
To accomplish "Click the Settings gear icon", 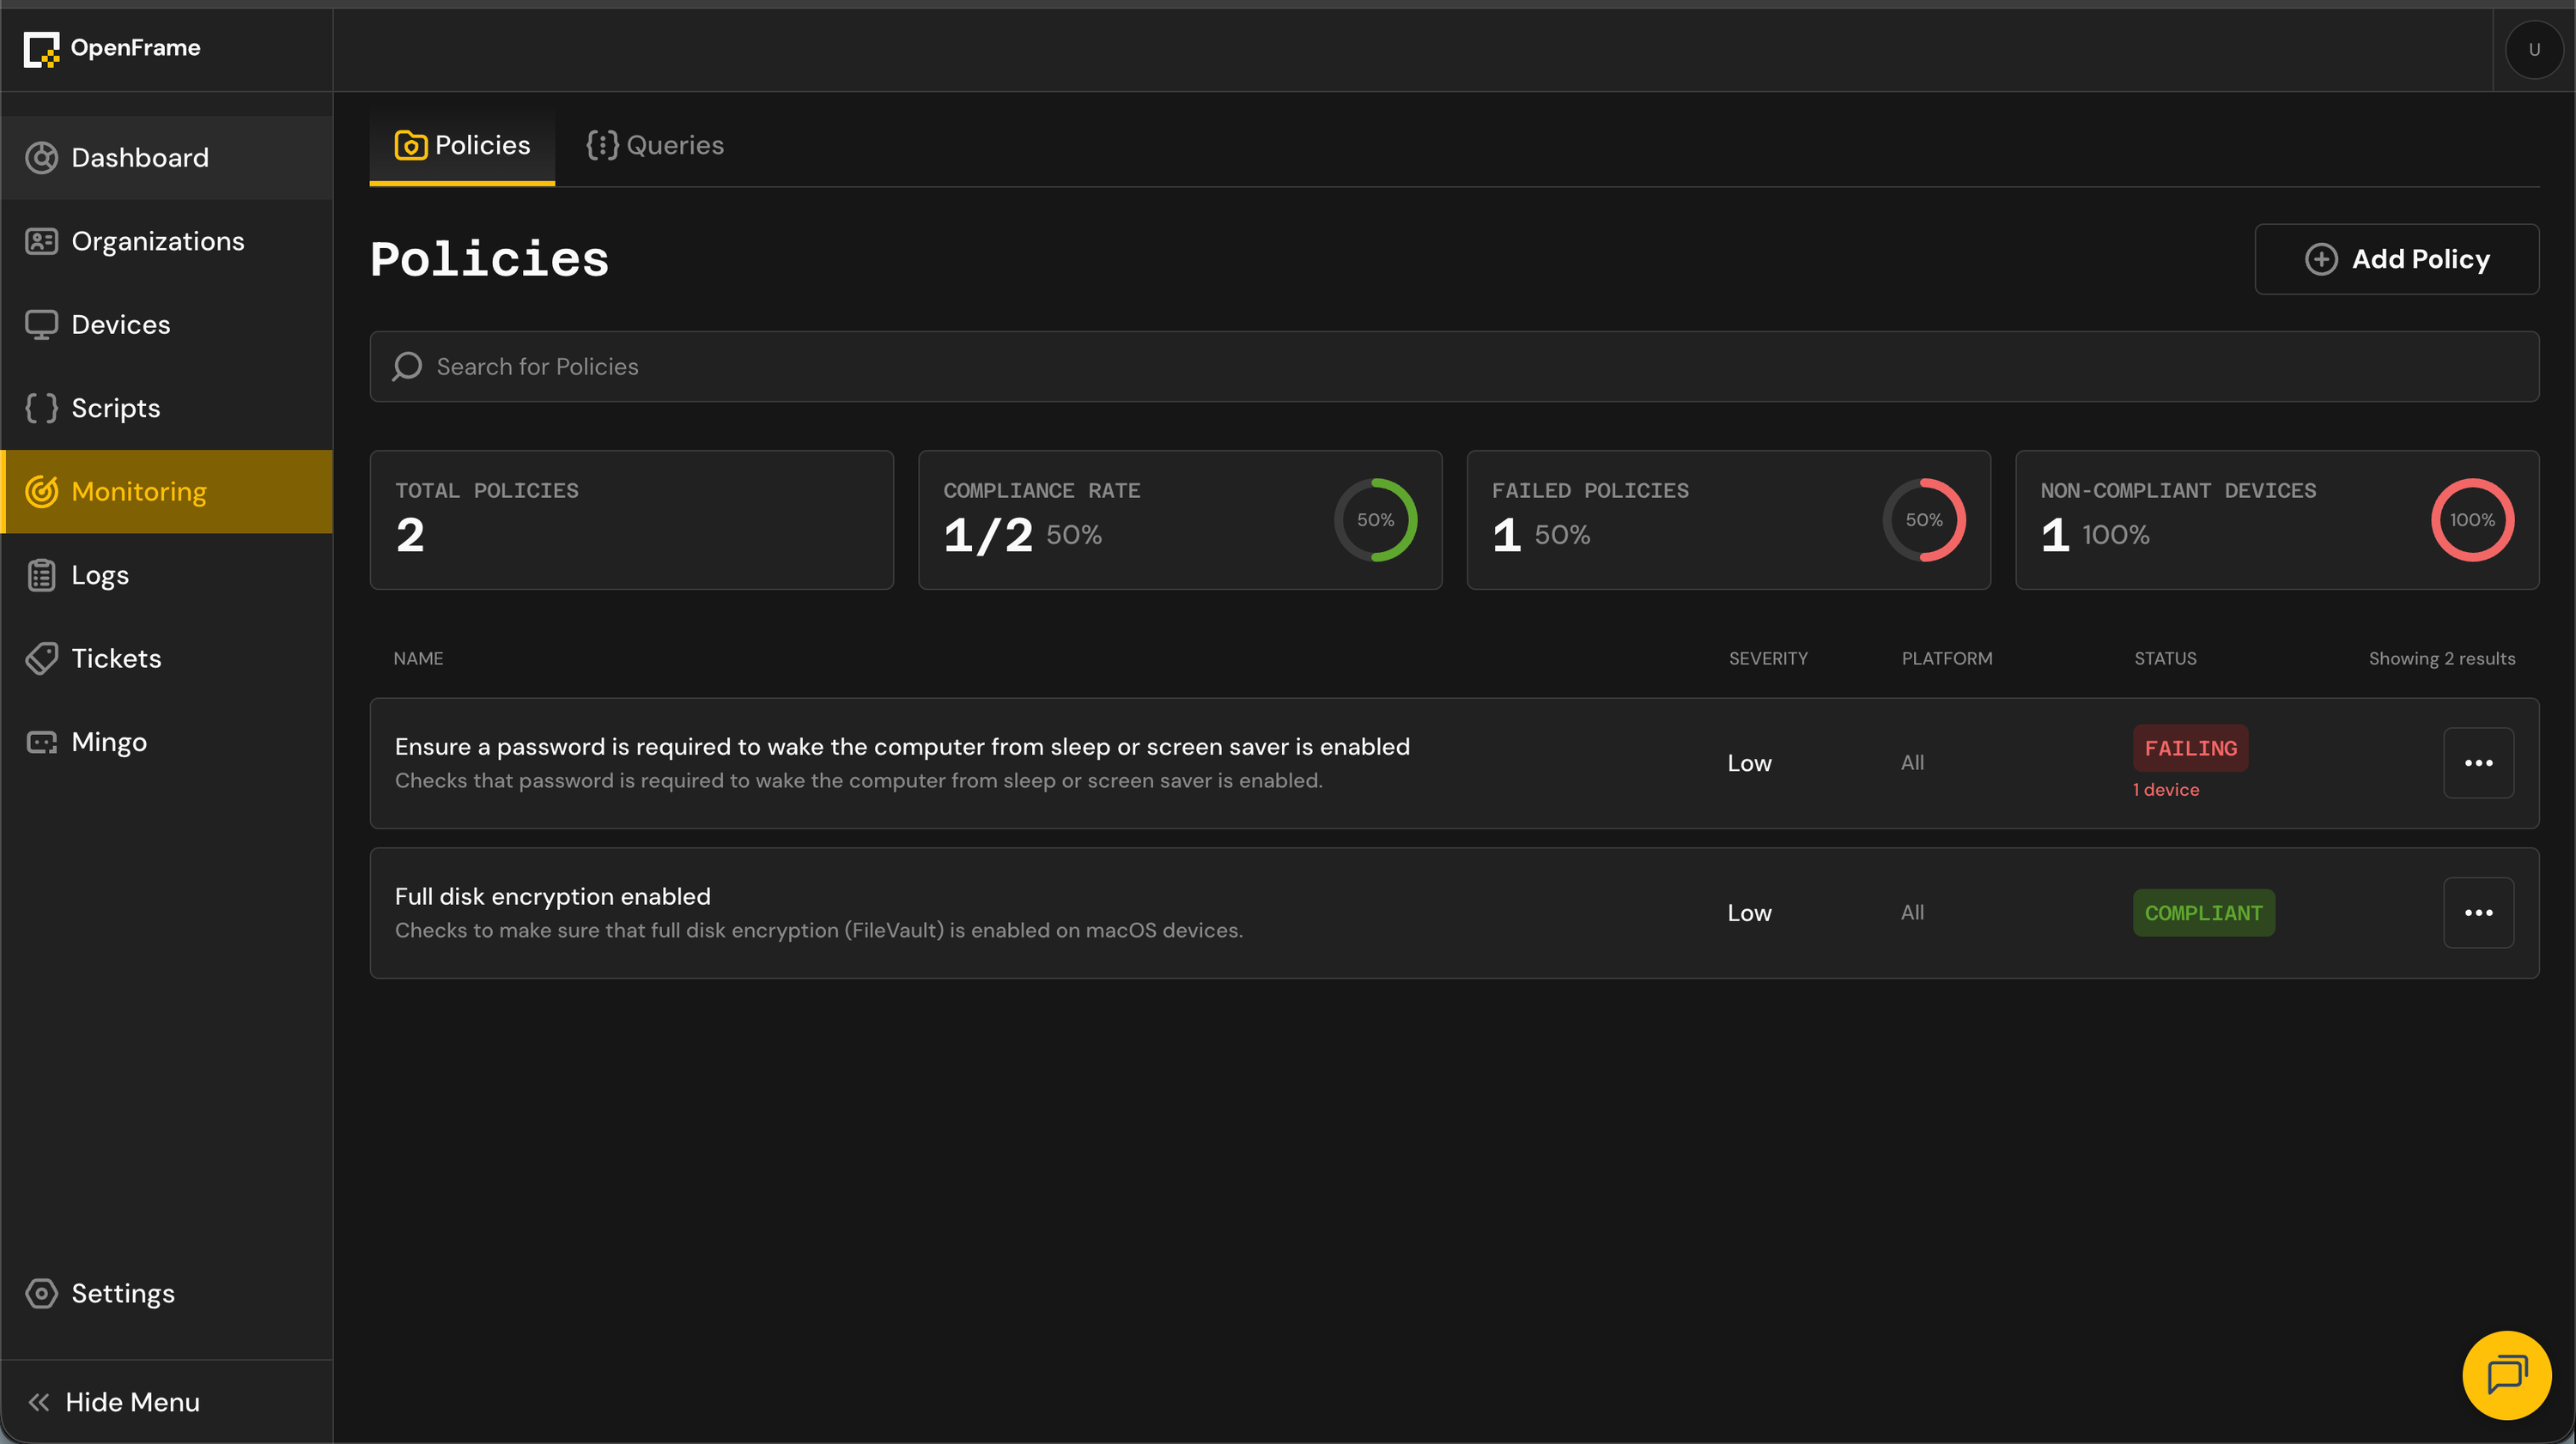I will click(x=41, y=1293).
